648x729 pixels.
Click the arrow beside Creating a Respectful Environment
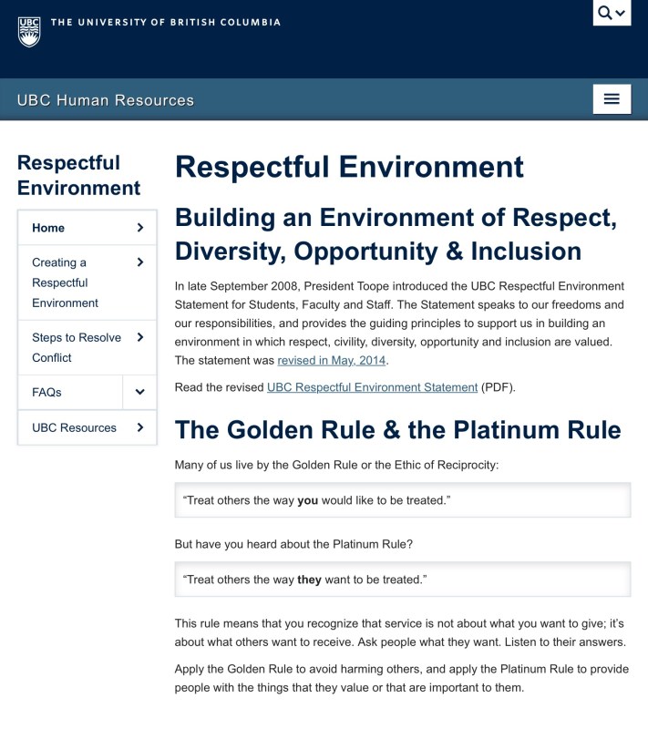139,262
